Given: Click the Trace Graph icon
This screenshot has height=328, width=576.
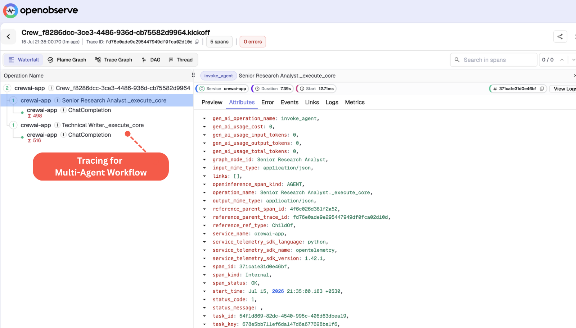Looking at the screenshot, I should pos(98,60).
